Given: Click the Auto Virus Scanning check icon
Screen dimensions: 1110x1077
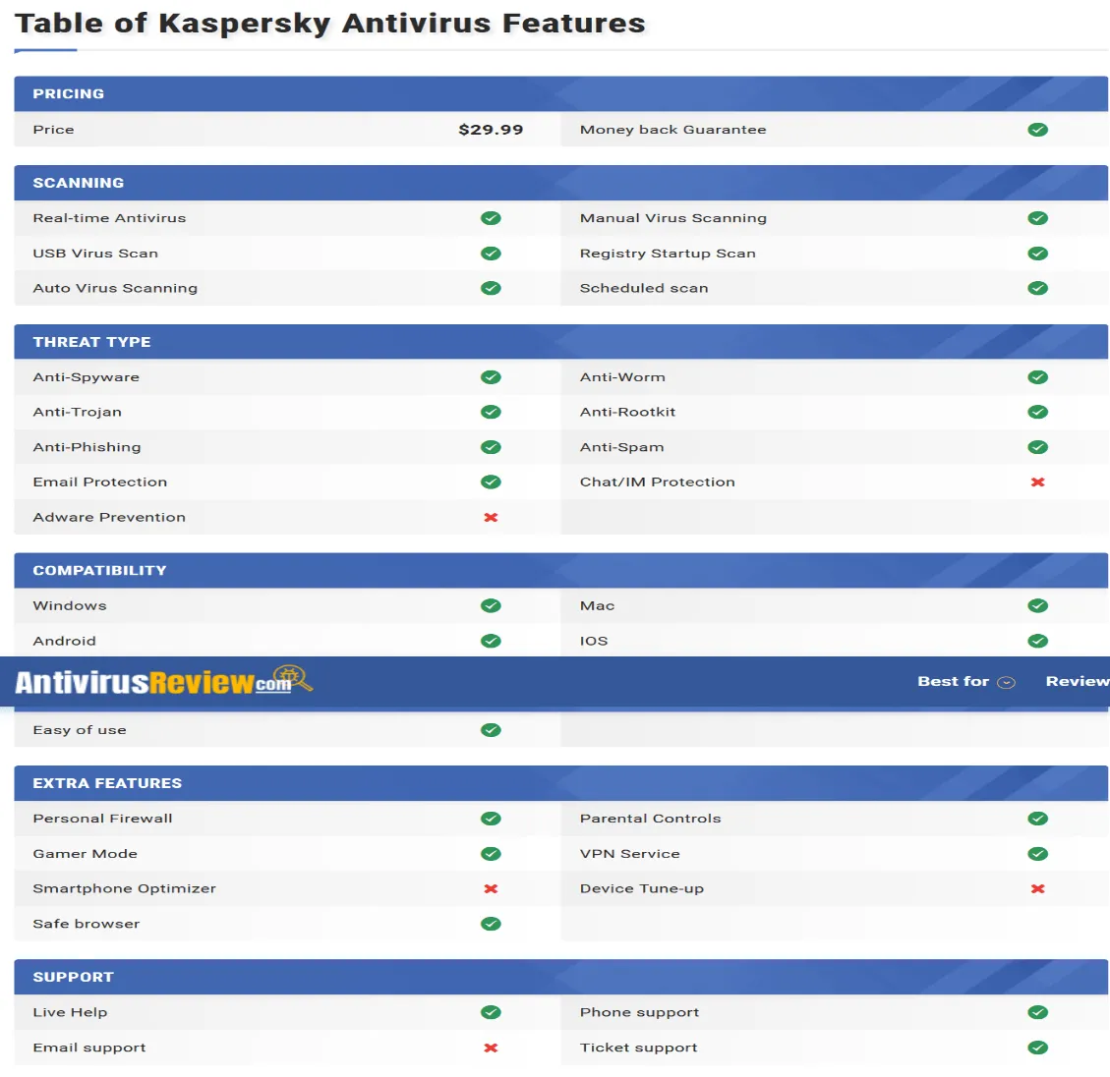Looking at the screenshot, I should coord(491,288).
